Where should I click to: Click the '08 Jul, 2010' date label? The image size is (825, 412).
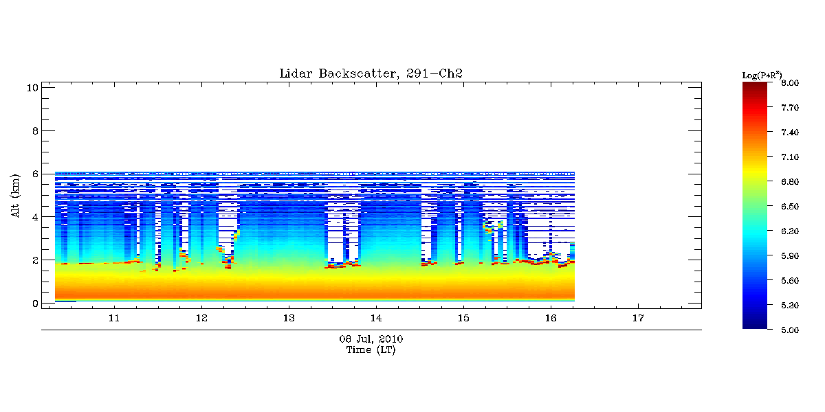click(x=371, y=339)
